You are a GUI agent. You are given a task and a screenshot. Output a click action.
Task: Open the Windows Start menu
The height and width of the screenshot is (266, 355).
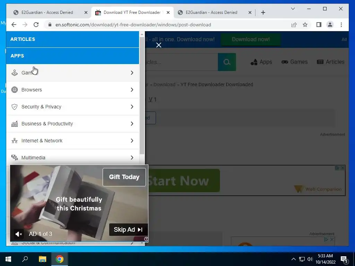point(8,259)
